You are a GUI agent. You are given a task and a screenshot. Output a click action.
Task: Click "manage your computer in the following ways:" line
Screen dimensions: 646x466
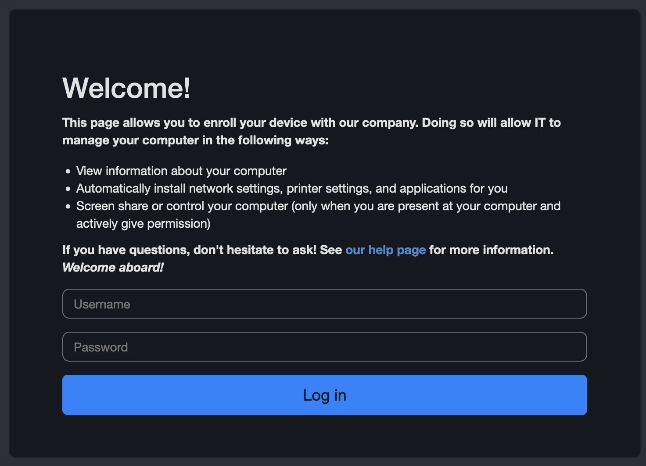(x=195, y=140)
